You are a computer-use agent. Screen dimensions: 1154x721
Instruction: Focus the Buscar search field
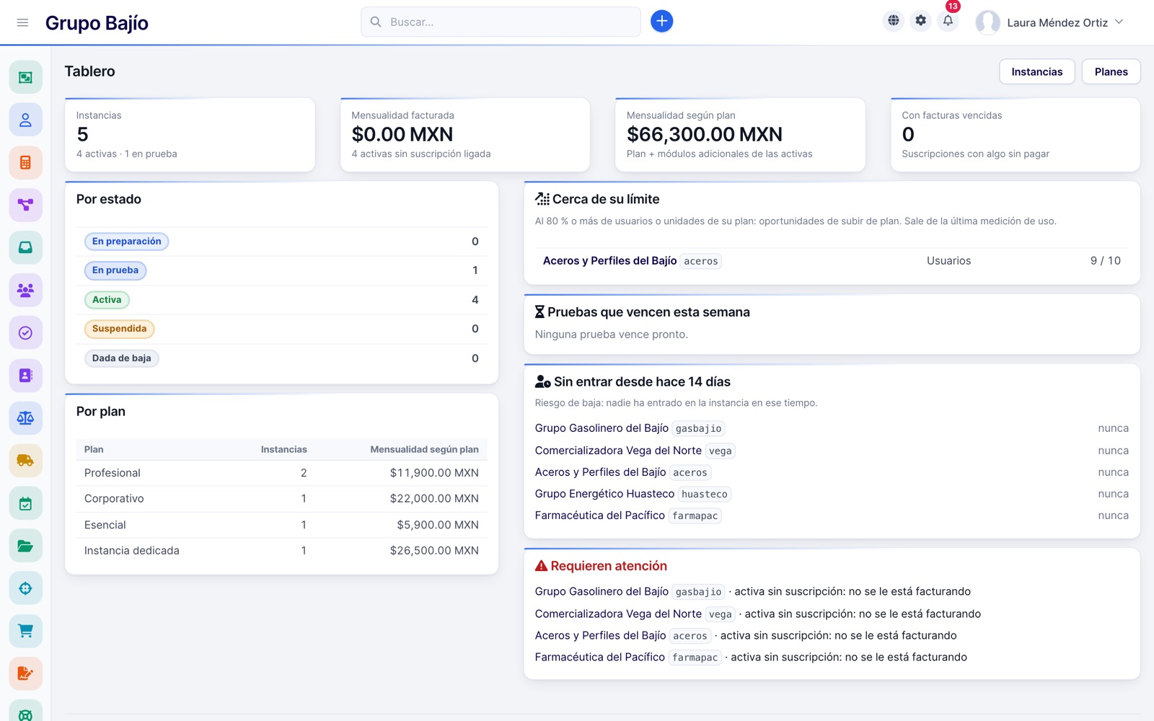coord(501,22)
